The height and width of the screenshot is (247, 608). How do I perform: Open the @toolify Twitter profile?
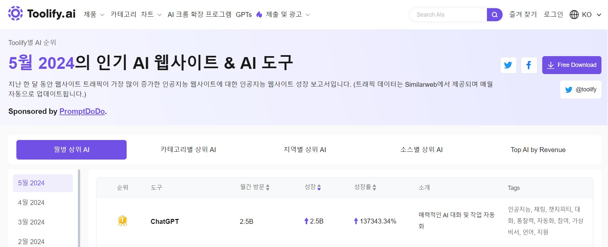(x=581, y=89)
